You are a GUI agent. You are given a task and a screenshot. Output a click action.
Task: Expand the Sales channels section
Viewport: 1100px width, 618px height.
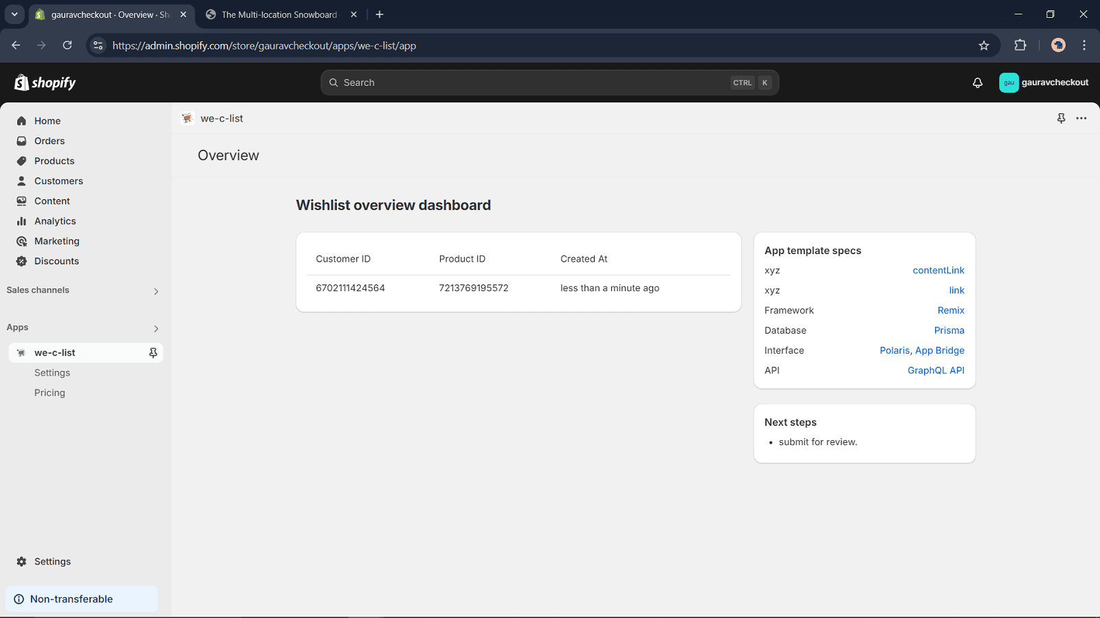[x=156, y=291]
